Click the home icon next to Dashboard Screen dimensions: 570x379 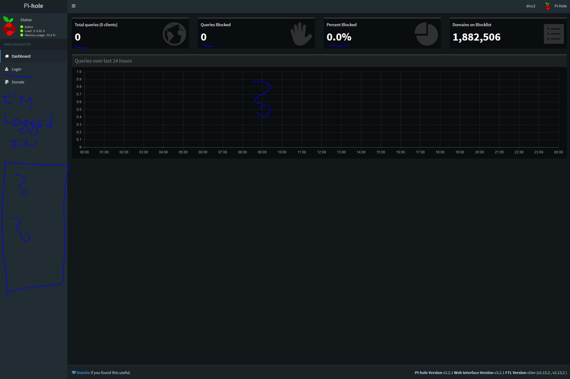pos(7,56)
